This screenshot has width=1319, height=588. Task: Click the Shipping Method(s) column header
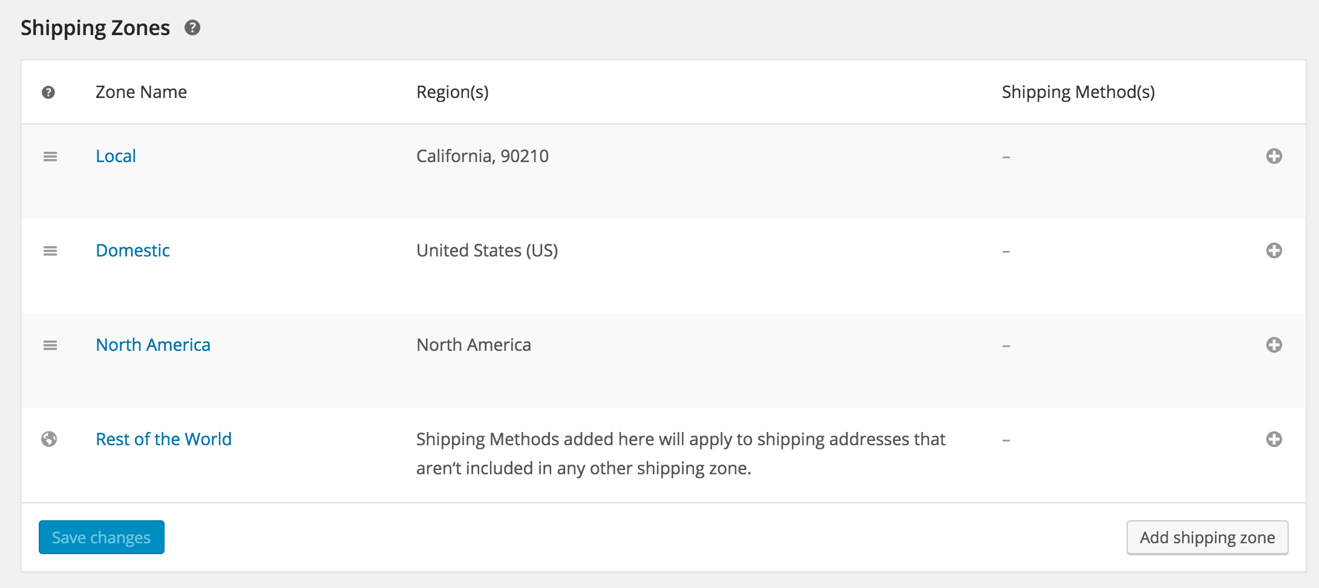click(1078, 92)
